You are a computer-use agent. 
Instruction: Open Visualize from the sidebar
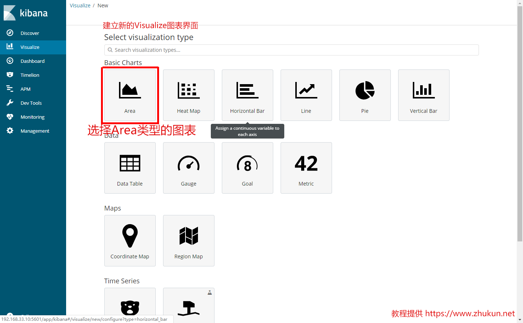(33, 47)
